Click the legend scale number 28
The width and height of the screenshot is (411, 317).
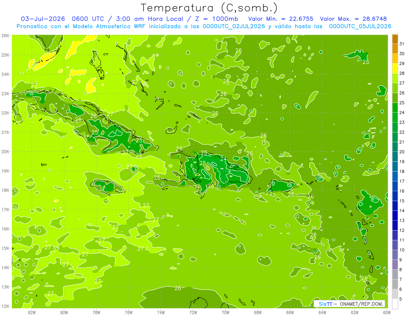pyautogui.click(x=402, y=73)
